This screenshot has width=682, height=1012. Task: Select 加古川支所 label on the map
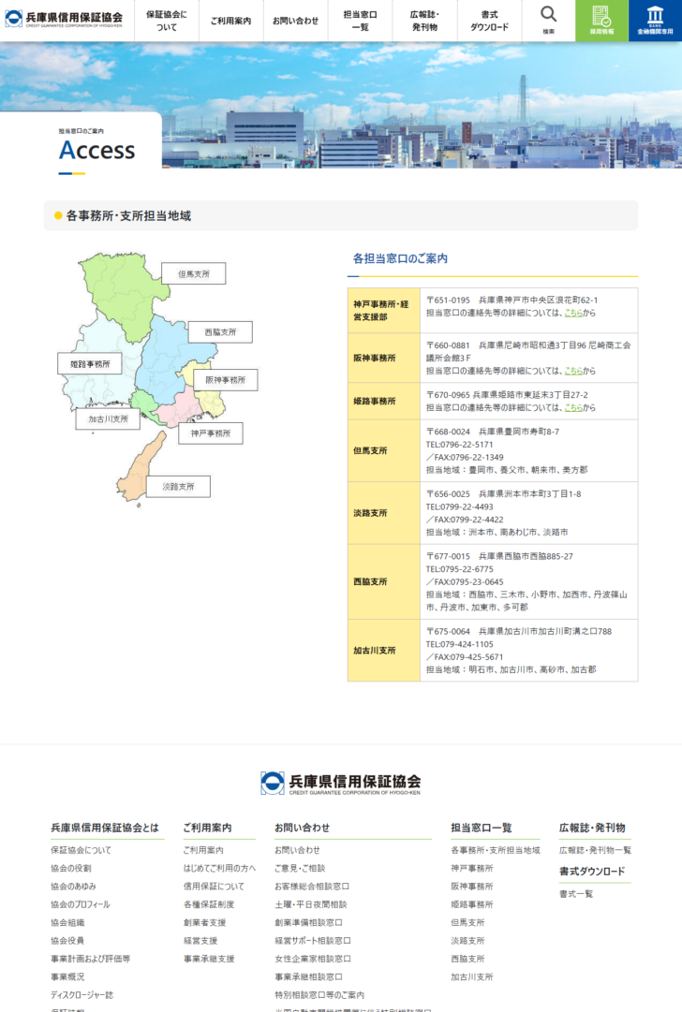click(x=108, y=418)
